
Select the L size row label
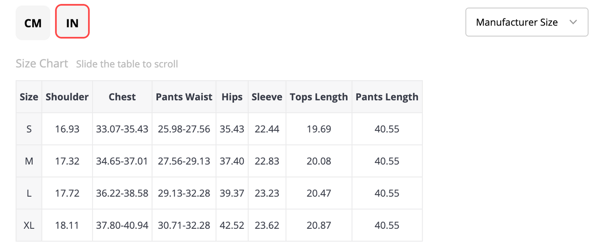pos(29,193)
